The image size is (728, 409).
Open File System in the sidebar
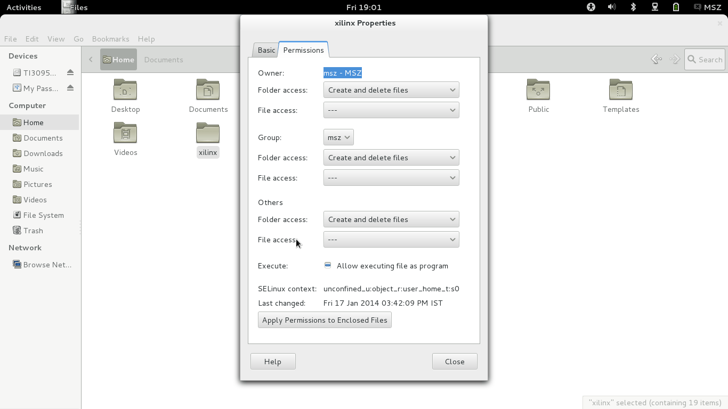pos(39,215)
